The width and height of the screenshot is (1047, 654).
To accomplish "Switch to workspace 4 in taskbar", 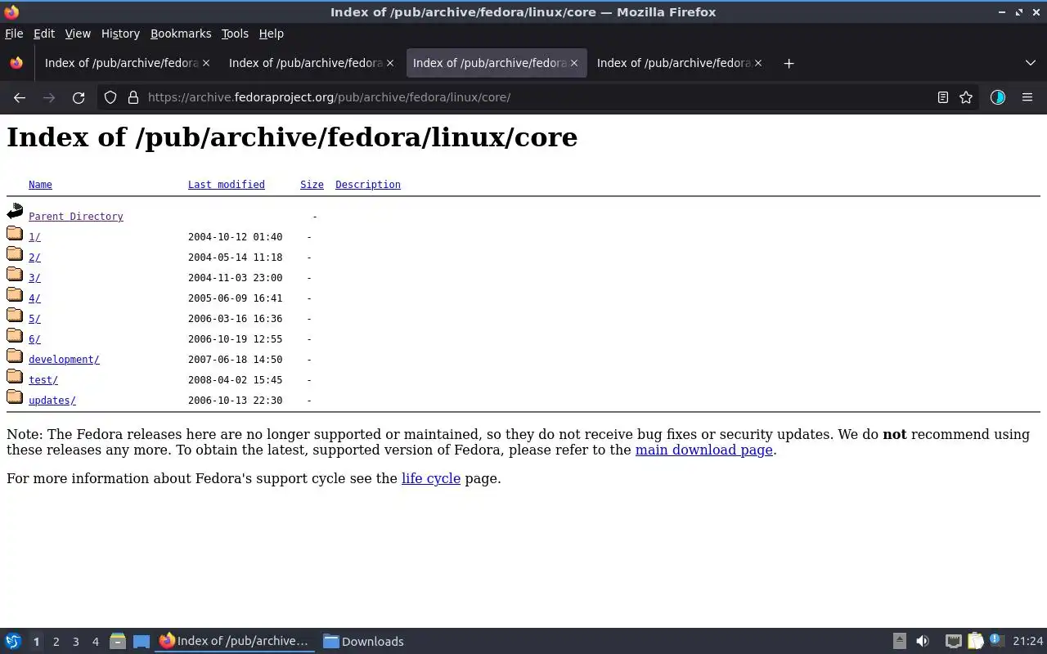I will tap(95, 642).
